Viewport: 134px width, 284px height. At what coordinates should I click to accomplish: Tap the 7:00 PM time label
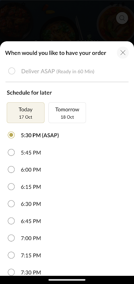(31, 238)
